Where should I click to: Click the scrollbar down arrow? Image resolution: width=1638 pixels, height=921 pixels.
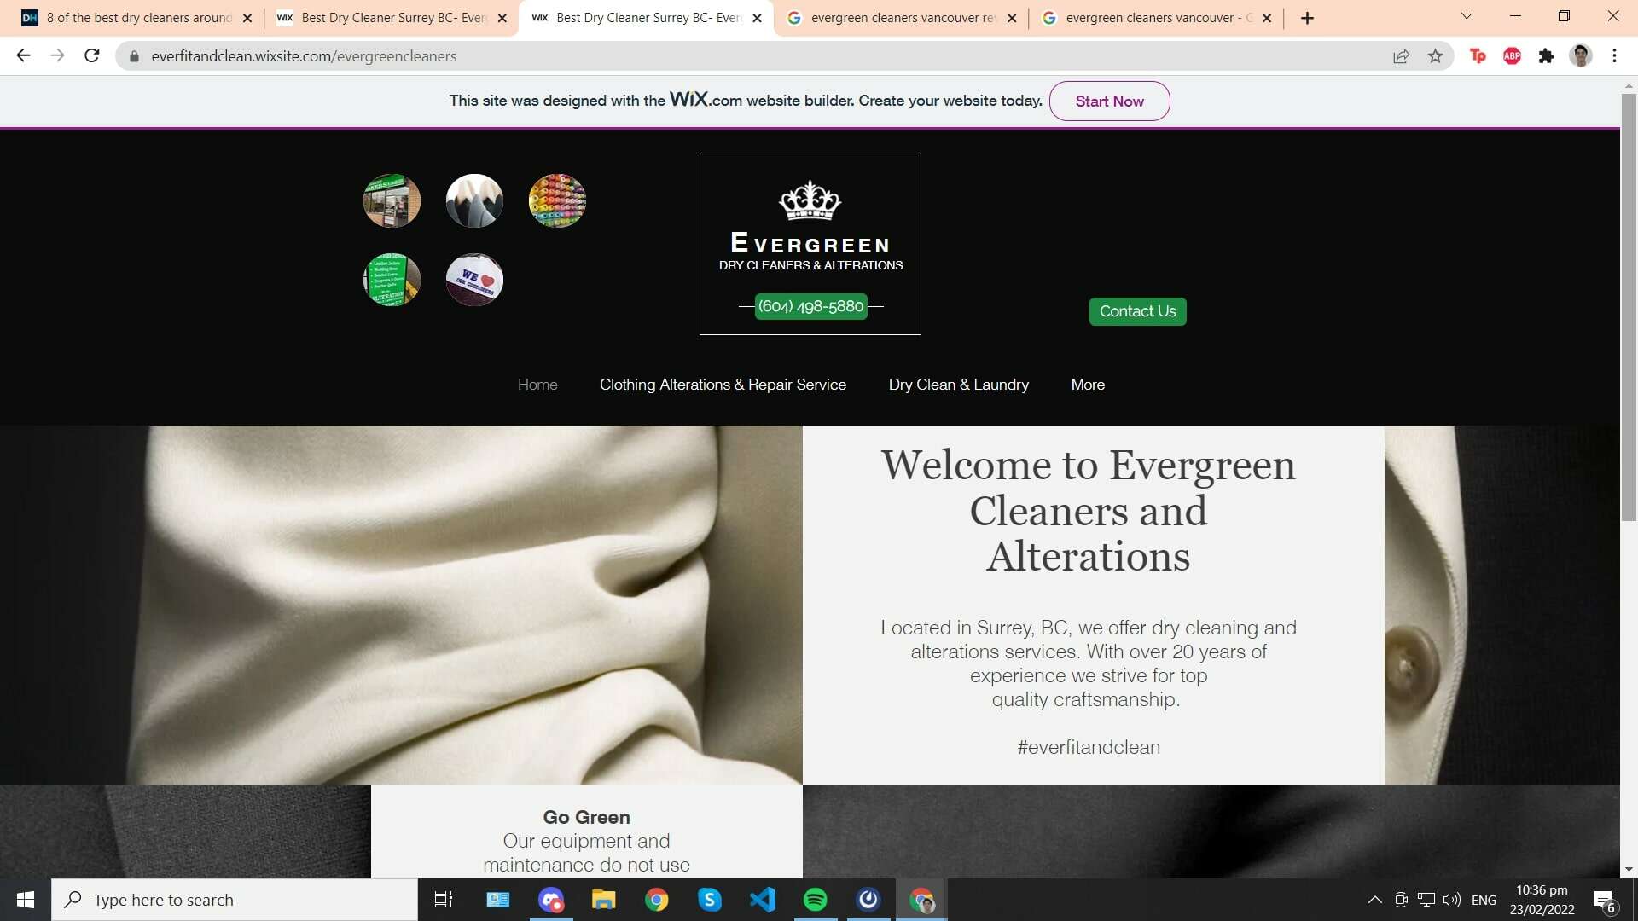1629,870
